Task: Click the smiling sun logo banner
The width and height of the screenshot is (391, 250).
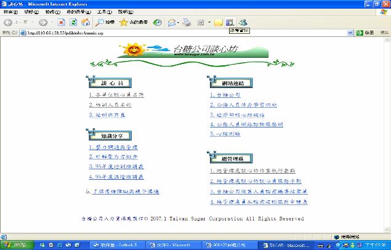Action: coord(193,50)
